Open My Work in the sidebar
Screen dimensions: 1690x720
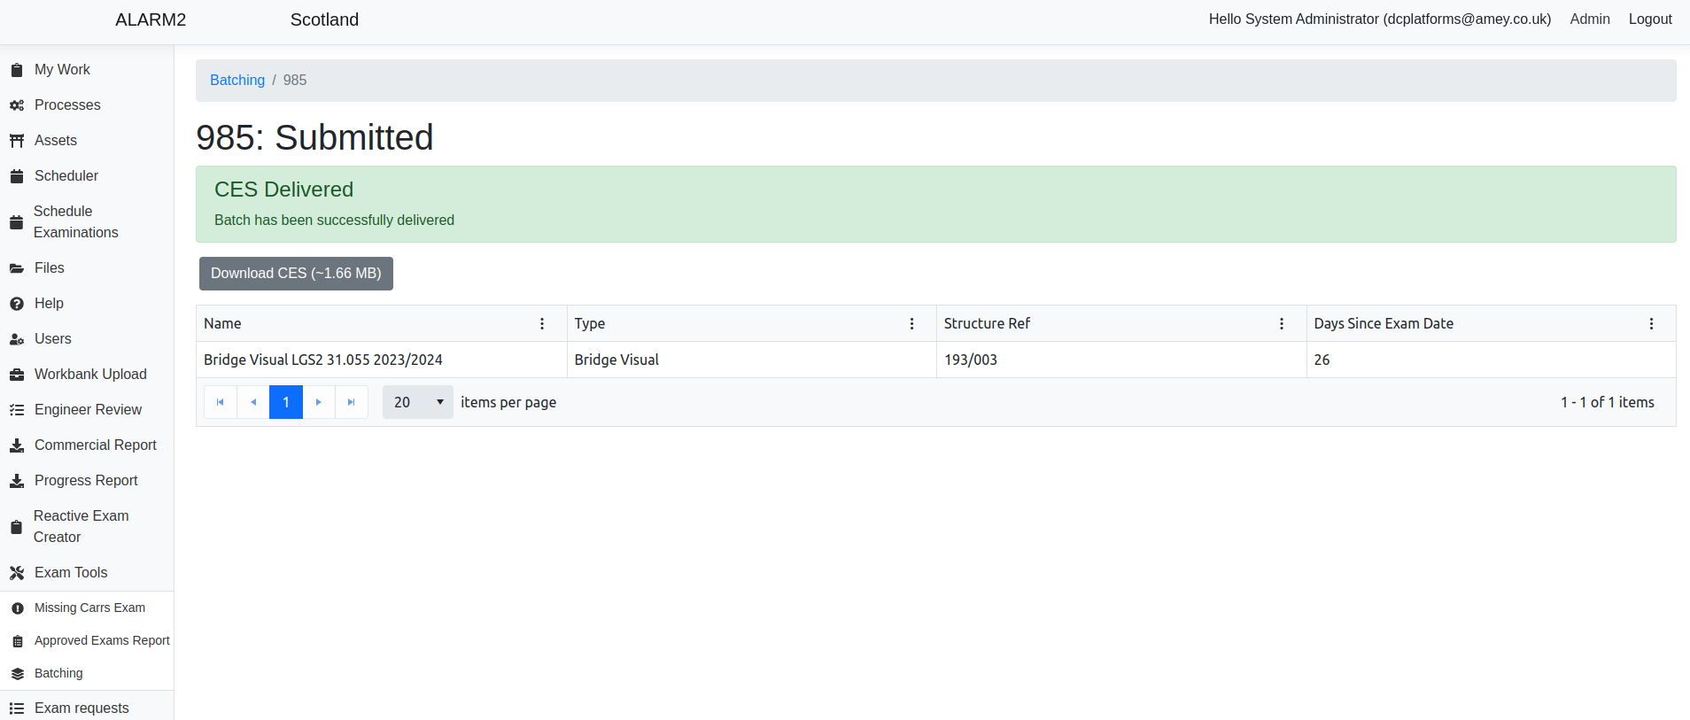pos(62,69)
